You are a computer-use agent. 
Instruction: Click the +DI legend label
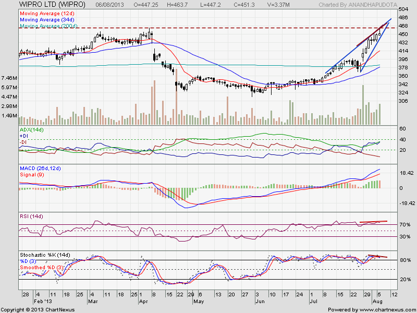tap(24, 136)
